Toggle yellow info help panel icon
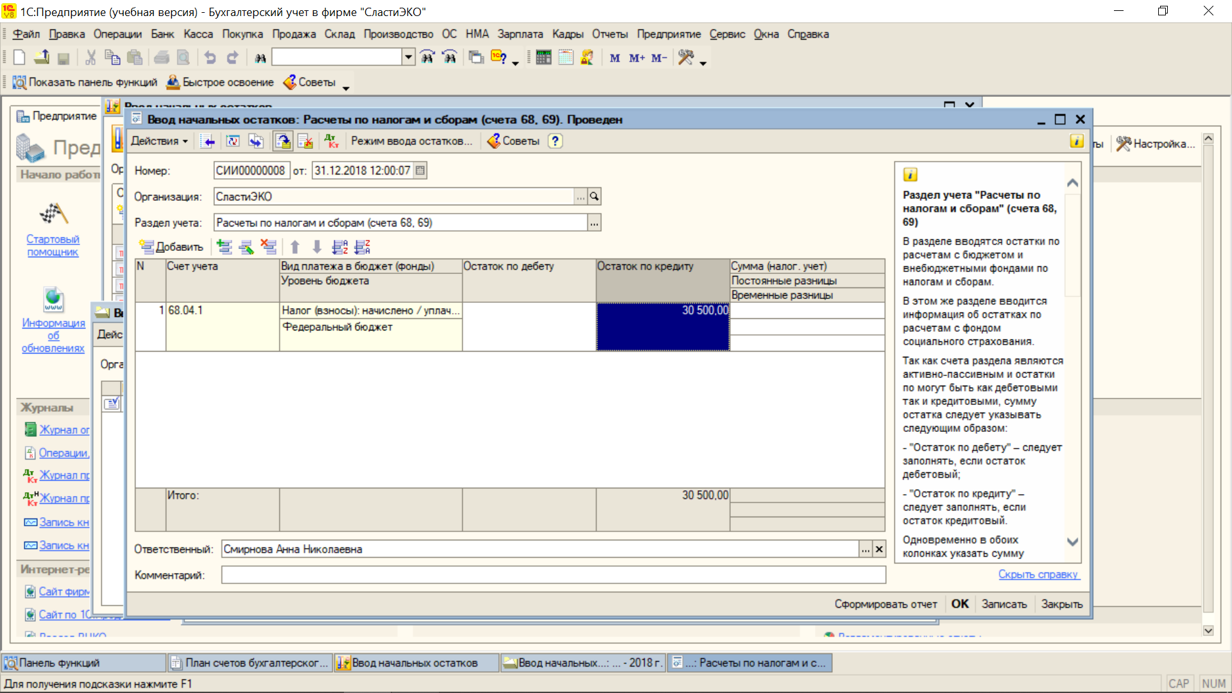This screenshot has width=1232, height=693. pos(1076,141)
